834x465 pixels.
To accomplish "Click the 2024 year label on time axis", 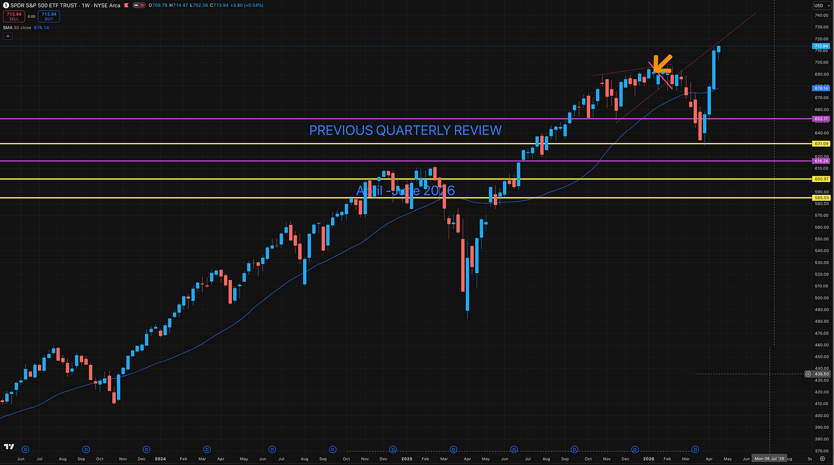I will click(x=160, y=459).
